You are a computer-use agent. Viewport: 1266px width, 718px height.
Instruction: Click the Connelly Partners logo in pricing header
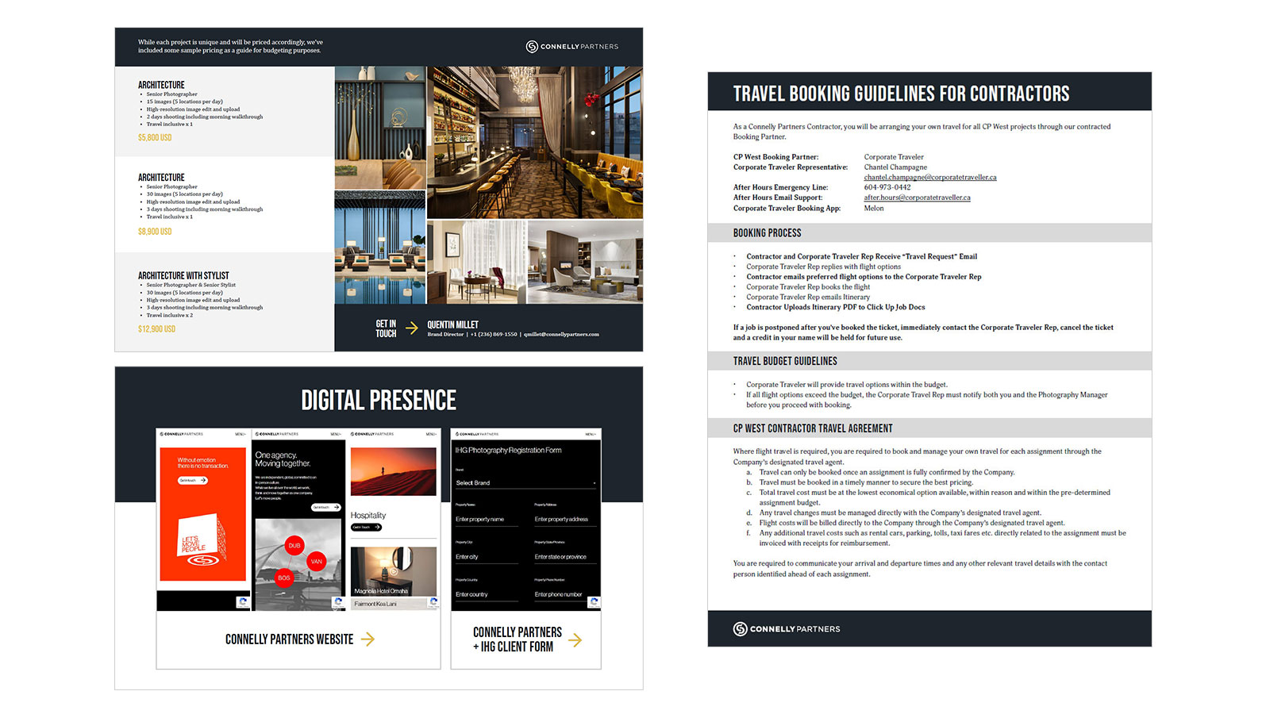click(571, 47)
